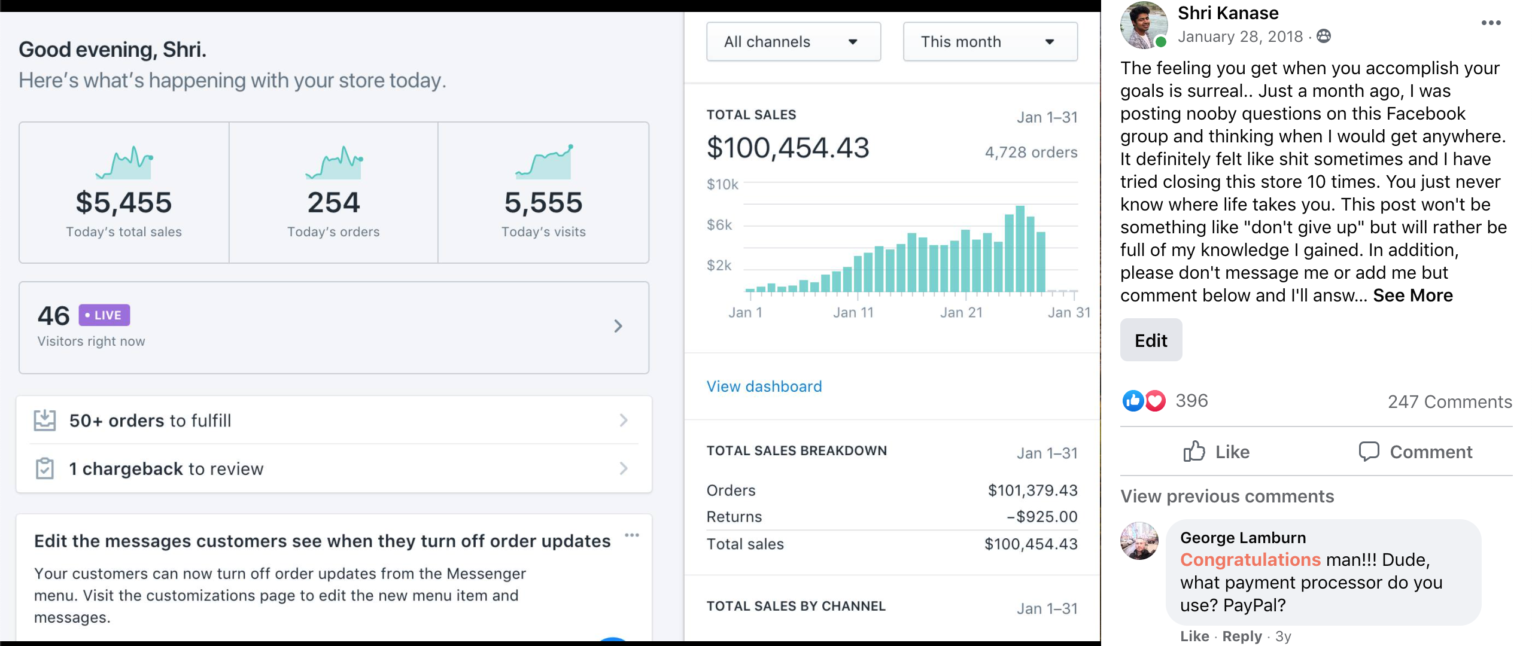Open George Lamburn's profile name
The image size is (1532, 646).
[x=1243, y=538]
